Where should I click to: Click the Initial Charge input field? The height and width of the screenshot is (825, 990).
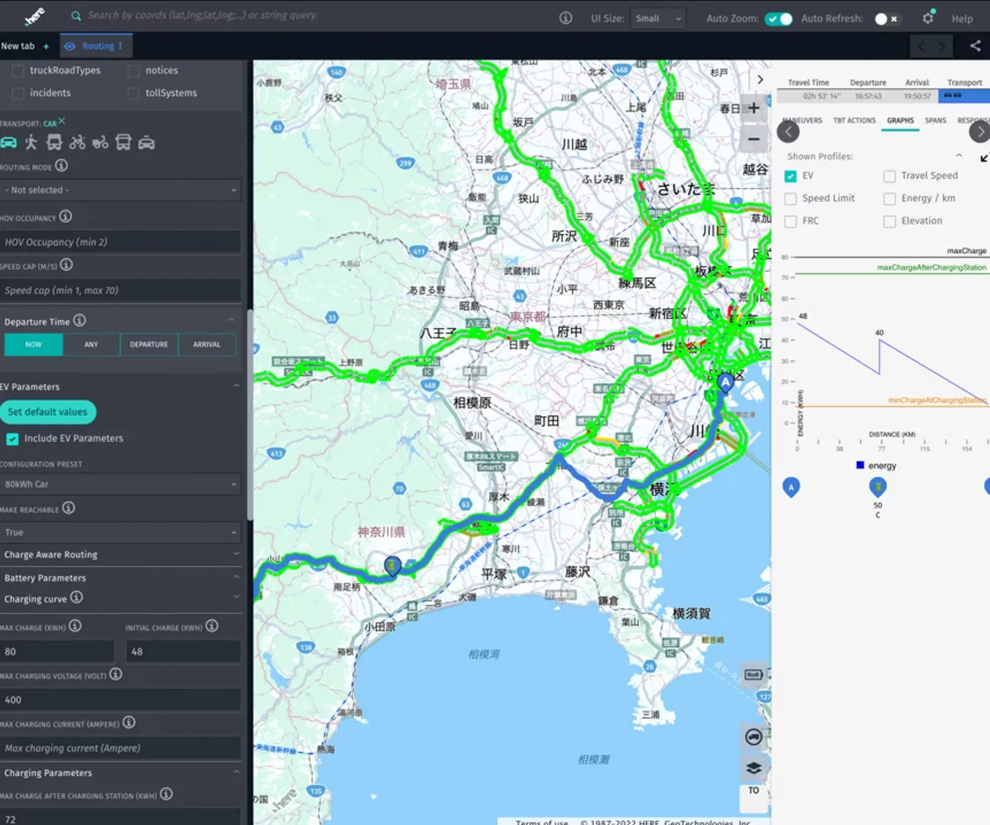click(183, 651)
